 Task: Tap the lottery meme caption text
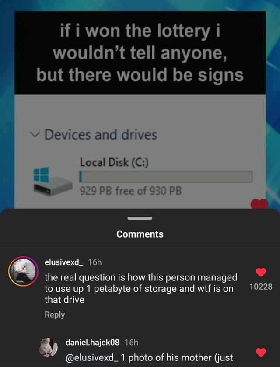point(140,53)
